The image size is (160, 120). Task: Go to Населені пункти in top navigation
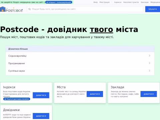(131, 2)
